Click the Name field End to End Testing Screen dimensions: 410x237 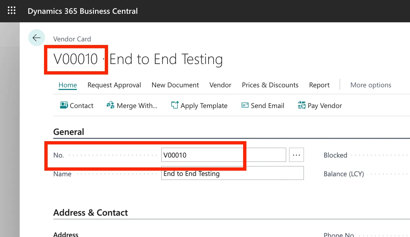[x=232, y=174]
